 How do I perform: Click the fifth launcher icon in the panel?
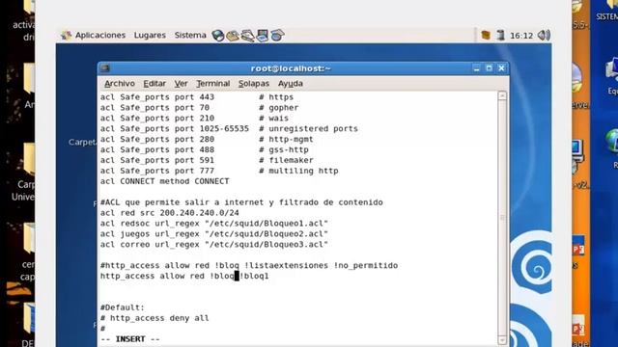(x=277, y=36)
